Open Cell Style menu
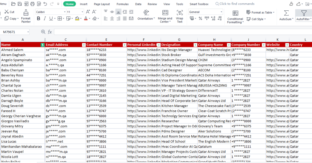The height and width of the screenshot is (163, 312). coord(256,19)
